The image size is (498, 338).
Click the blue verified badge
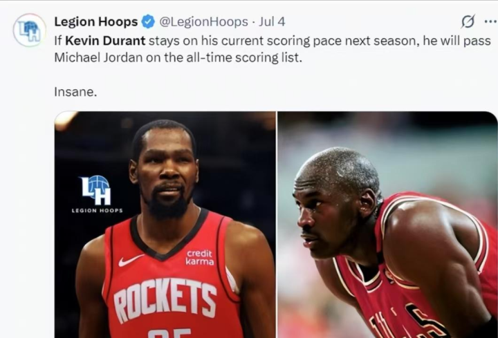[148, 21]
